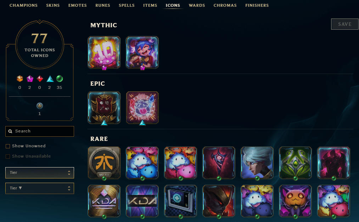Viewport: 359px width, 222px height.
Task: Choose the 10 Years poro epic icon
Action: [142, 108]
